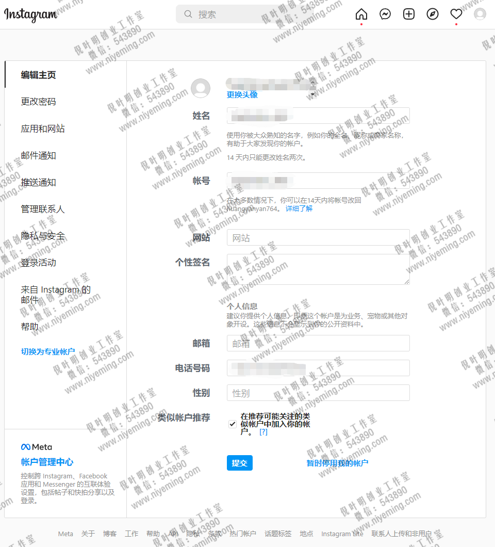Open profile avatar in top bar

click(480, 14)
